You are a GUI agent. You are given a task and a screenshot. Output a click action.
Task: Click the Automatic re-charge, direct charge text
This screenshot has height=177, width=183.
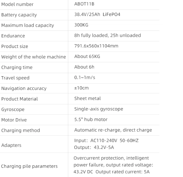pyautogui.click(x=113, y=130)
